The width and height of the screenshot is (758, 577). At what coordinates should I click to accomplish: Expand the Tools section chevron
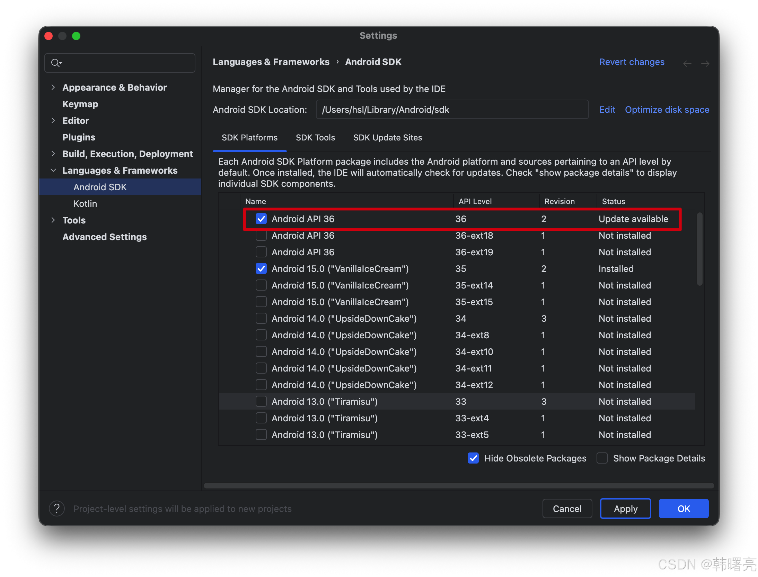[53, 220]
